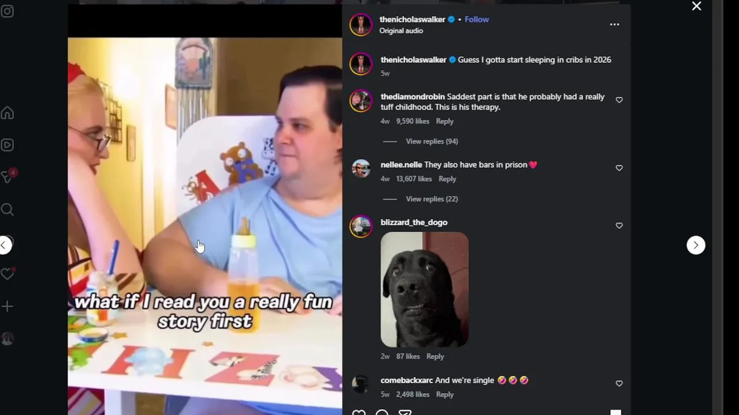Follow thenicholaswalker
Screen dimensions: 739x415
[x=477, y=20]
